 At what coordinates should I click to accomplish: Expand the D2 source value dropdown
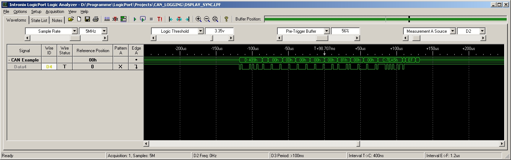482,31
